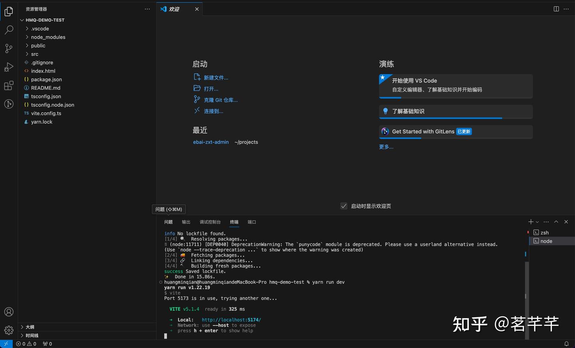
Task: Expand the src folder
Action: point(35,54)
